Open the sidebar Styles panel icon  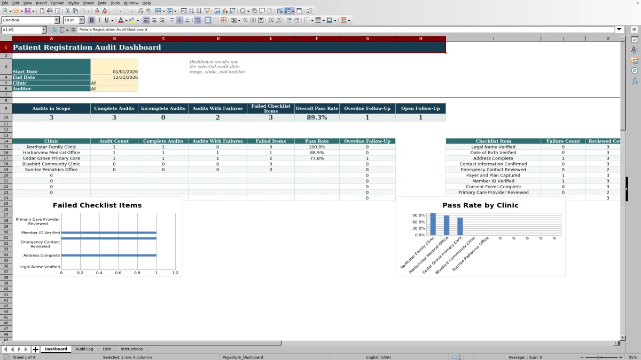point(635,50)
